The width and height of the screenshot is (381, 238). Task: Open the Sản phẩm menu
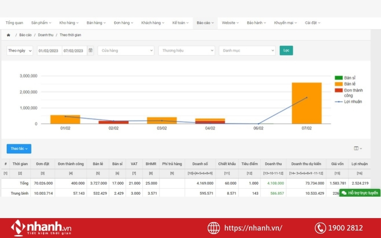click(x=42, y=23)
